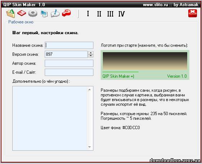Open skin with the folder icon

tap(10, 13)
